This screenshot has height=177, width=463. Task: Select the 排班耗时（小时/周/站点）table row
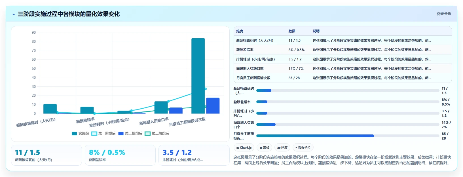point(343,59)
